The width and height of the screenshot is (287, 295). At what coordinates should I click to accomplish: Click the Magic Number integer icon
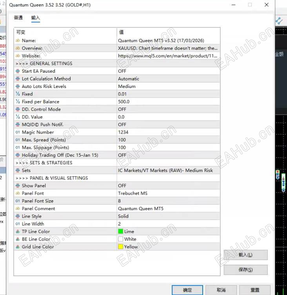pos(18,132)
